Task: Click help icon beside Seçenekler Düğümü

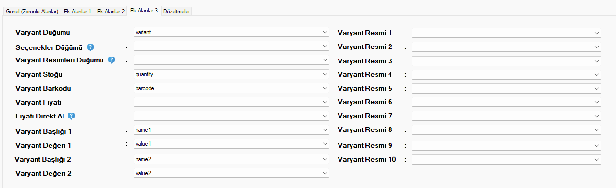Action: [x=90, y=47]
